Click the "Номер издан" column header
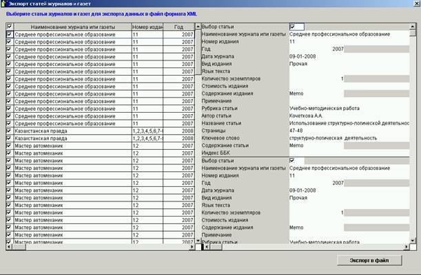This screenshot has height=275, width=421. click(147, 27)
